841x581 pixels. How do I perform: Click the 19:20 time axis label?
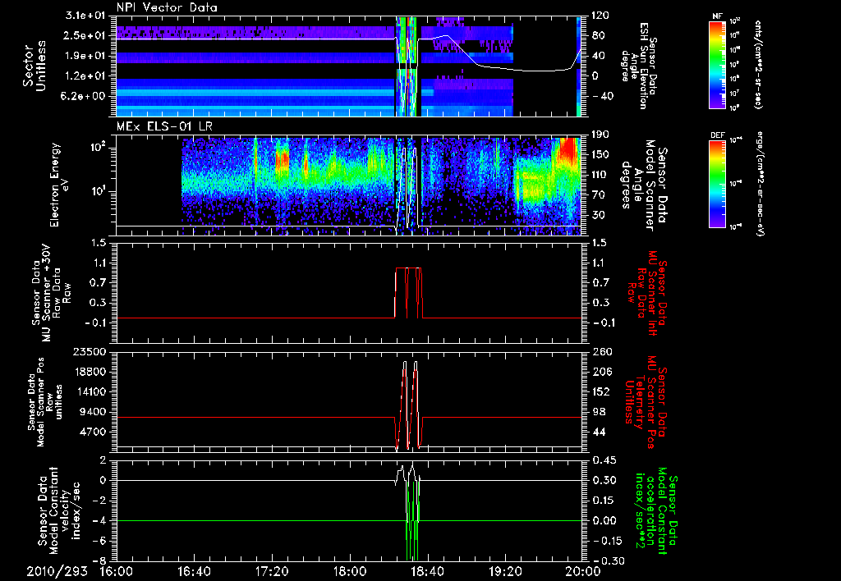point(505,571)
